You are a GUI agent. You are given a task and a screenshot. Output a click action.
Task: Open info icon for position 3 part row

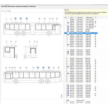68,28
